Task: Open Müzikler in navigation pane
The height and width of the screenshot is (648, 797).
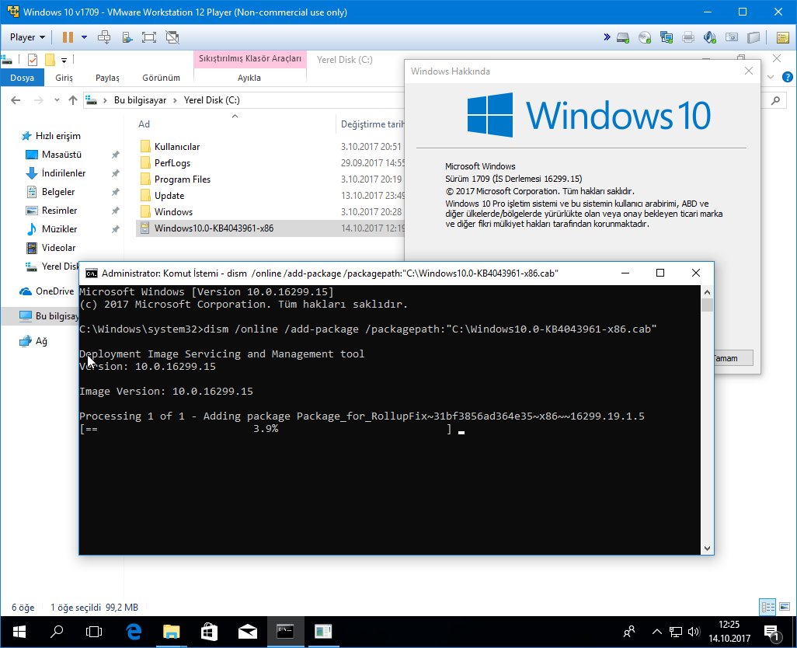Action: point(60,229)
